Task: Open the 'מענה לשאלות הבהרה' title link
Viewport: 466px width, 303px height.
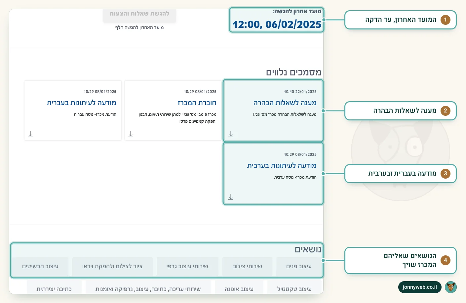Action: point(285,103)
